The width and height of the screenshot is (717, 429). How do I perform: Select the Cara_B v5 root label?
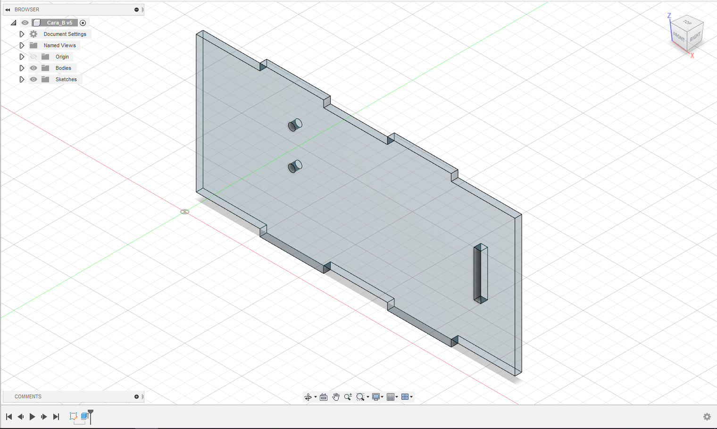pyautogui.click(x=60, y=23)
